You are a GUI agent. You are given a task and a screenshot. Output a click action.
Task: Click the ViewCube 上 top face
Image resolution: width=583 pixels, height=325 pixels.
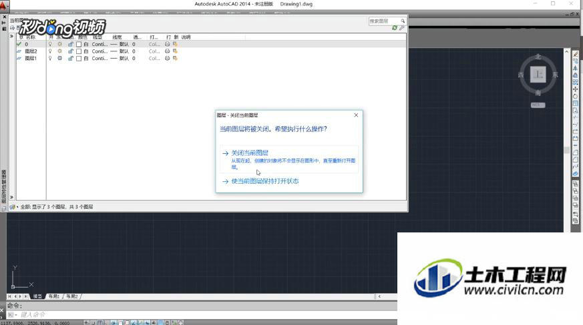pyautogui.click(x=538, y=75)
